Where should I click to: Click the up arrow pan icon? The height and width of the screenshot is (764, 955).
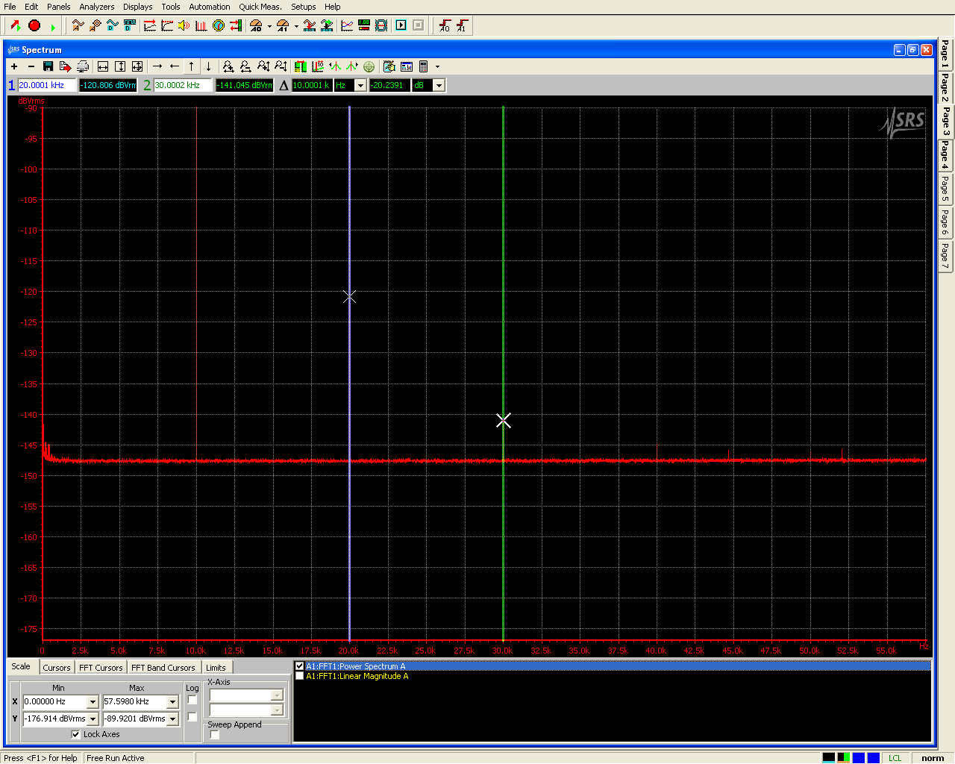click(x=191, y=66)
